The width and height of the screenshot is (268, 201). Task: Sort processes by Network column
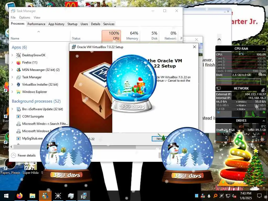point(169,36)
